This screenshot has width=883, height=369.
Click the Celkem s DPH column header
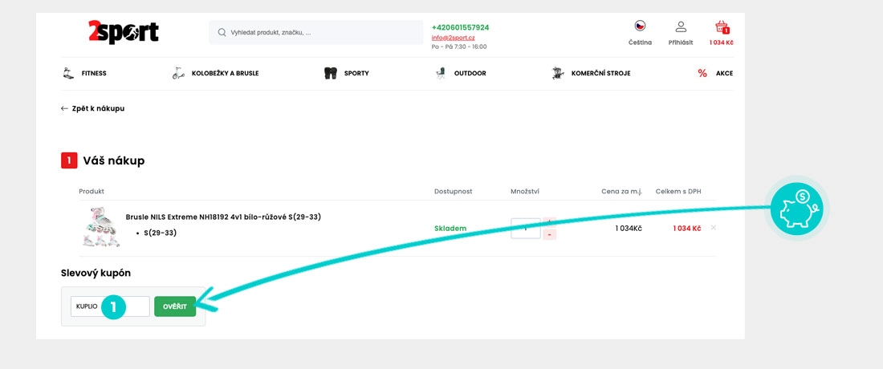pos(678,192)
